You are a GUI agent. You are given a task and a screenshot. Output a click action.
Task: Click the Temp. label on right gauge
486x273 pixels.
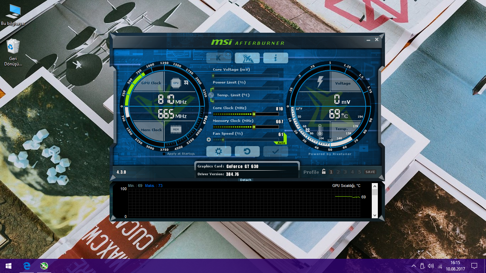point(342,129)
